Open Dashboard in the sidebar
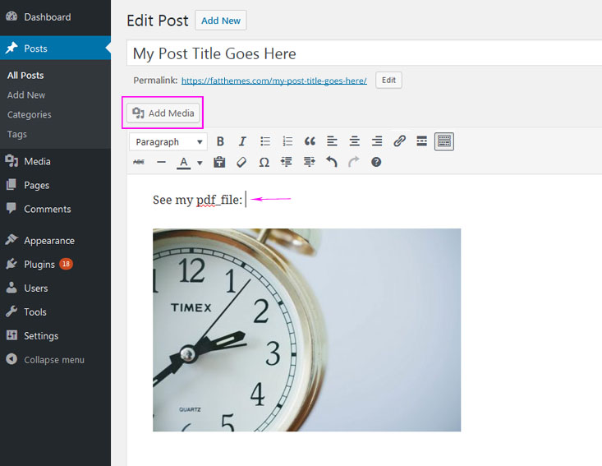This screenshot has height=466, width=602. point(55,17)
